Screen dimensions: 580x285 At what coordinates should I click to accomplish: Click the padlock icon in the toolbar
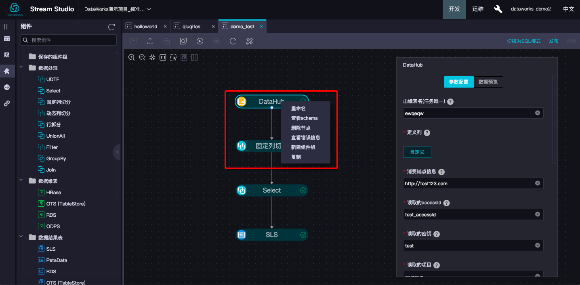(x=166, y=41)
